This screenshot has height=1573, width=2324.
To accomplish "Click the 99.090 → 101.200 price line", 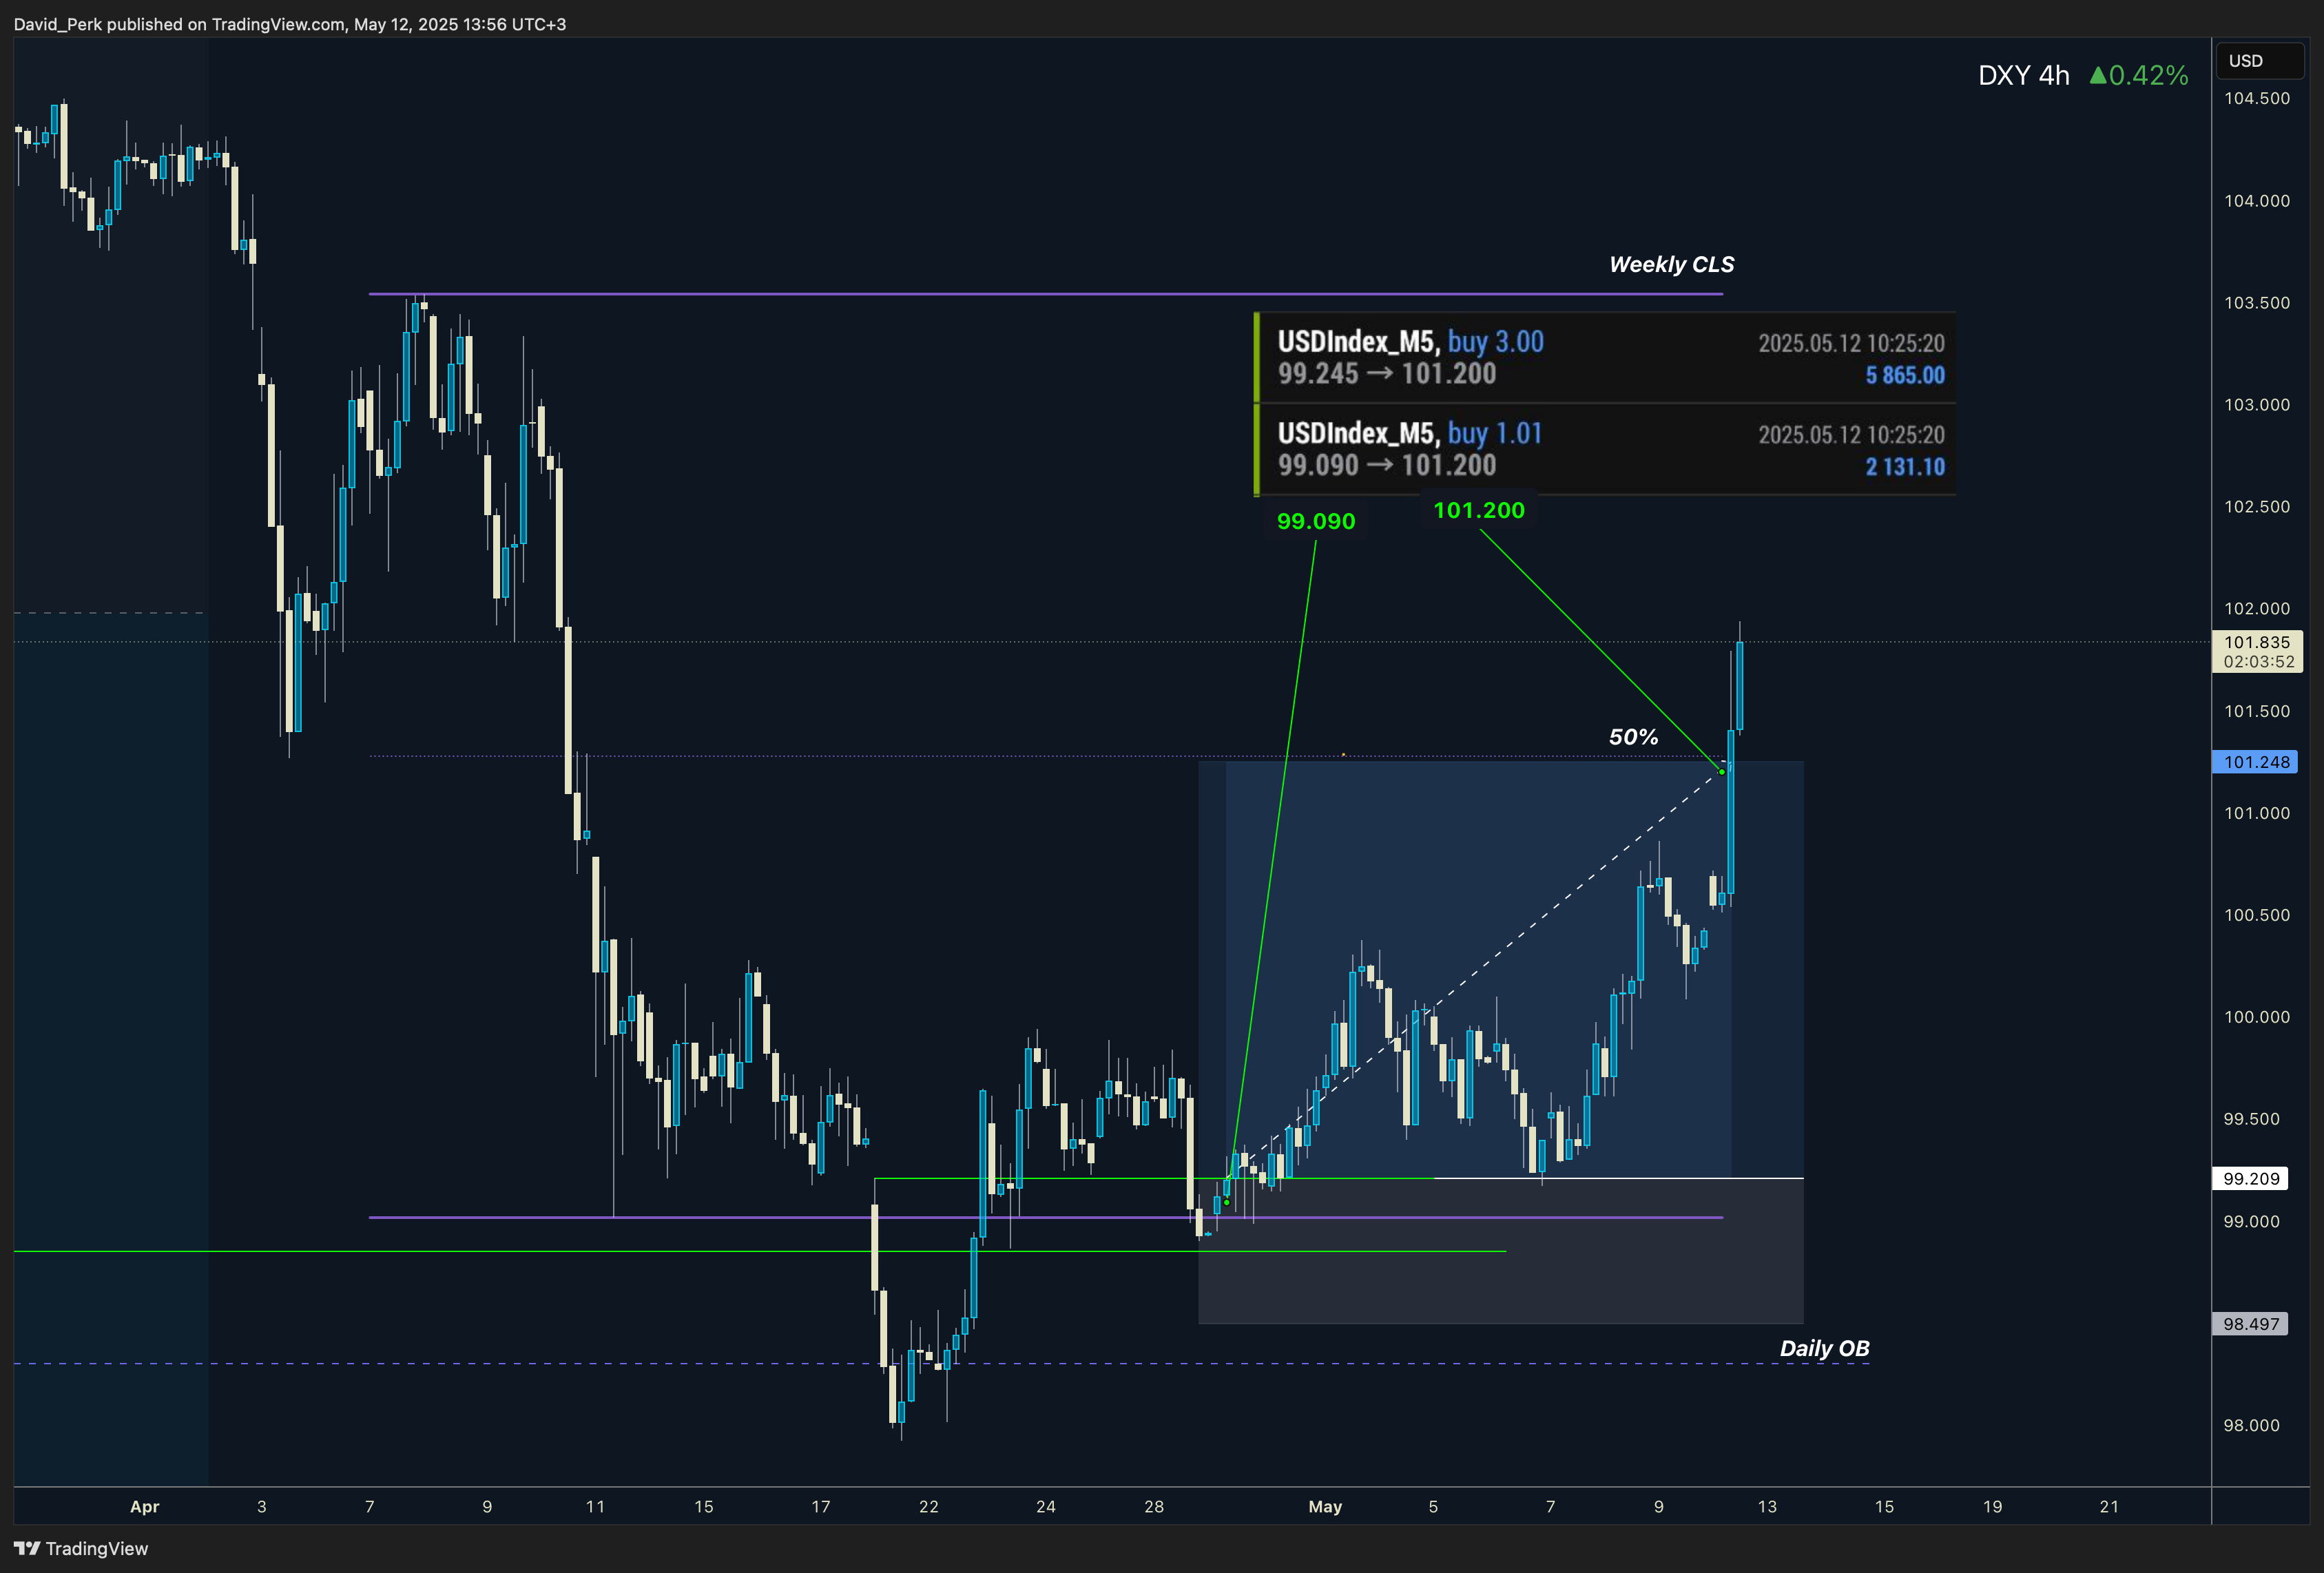I will tap(1387, 465).
